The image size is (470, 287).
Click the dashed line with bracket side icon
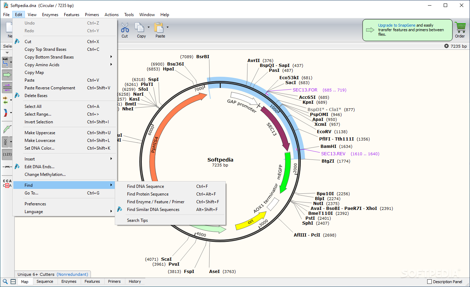7,167
